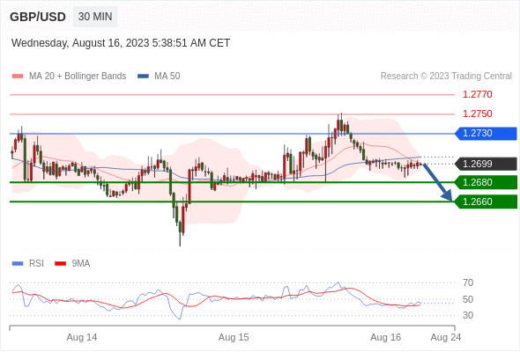Select the 1.2680 green support tag
This screenshot has height=352, width=520.
[x=486, y=182]
